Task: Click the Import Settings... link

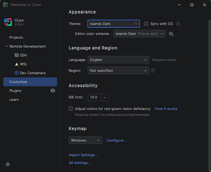Action: coord(83,155)
